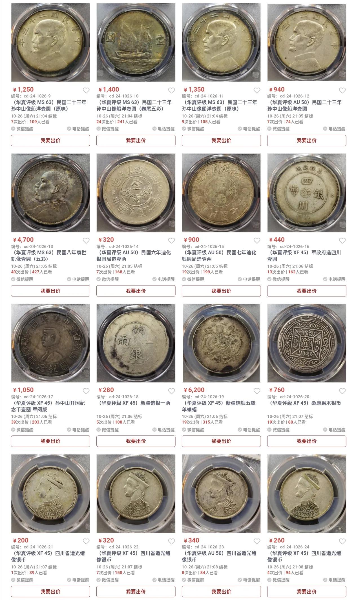Viewport: 356px width, 600px height.
Task: Click heart icon for lot cd-24-1026-24
Action: 342,541
